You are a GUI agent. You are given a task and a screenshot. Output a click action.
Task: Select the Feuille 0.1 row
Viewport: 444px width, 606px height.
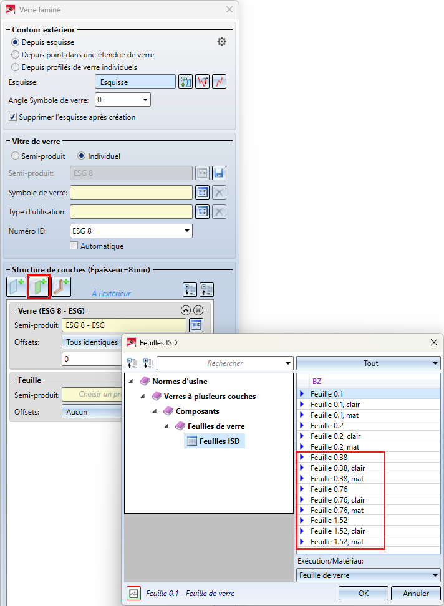coord(369,394)
